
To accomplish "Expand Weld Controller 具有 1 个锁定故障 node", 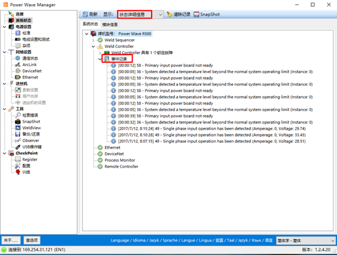I will pyautogui.click(x=100, y=53).
